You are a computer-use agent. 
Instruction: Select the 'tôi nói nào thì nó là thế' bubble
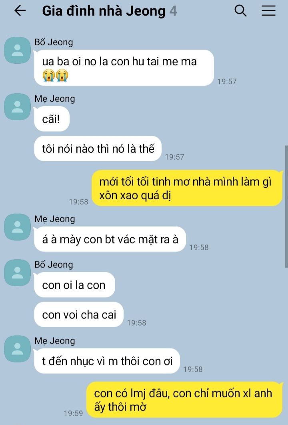98,148
